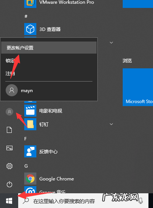The height and width of the screenshot is (208, 153).
Task: Open the Microsoft Store tile
Action: point(138,87)
